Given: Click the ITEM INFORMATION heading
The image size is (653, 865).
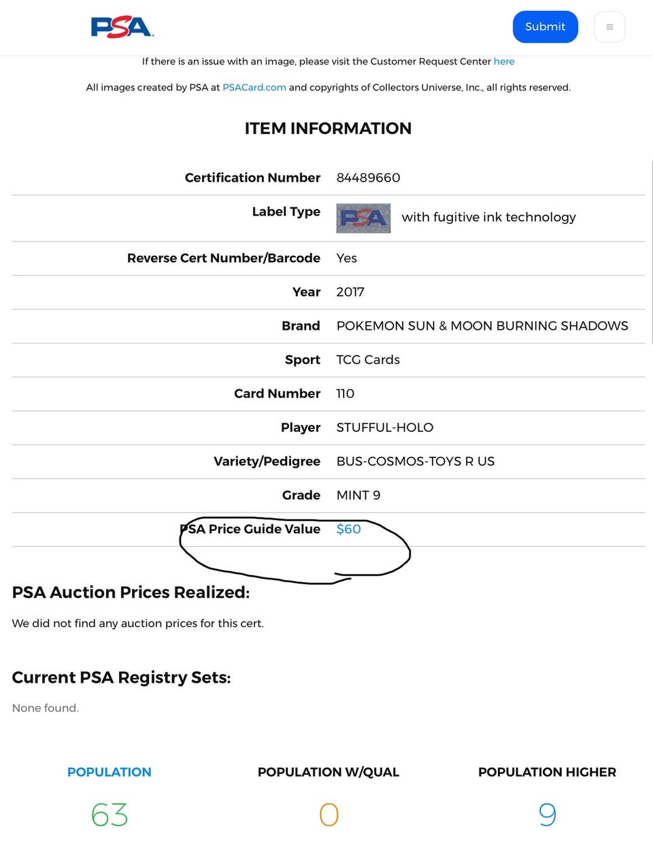Looking at the screenshot, I should [x=328, y=129].
